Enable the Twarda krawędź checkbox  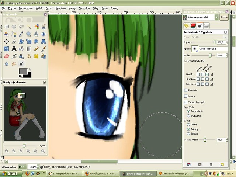click(185, 103)
